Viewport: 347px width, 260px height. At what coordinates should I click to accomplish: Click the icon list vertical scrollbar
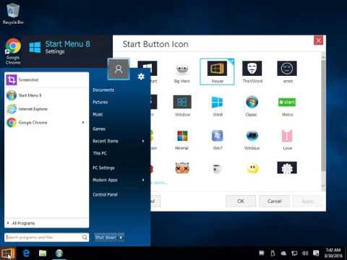tap(323, 116)
